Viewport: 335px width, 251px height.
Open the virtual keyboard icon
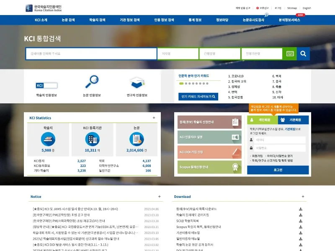290,54
